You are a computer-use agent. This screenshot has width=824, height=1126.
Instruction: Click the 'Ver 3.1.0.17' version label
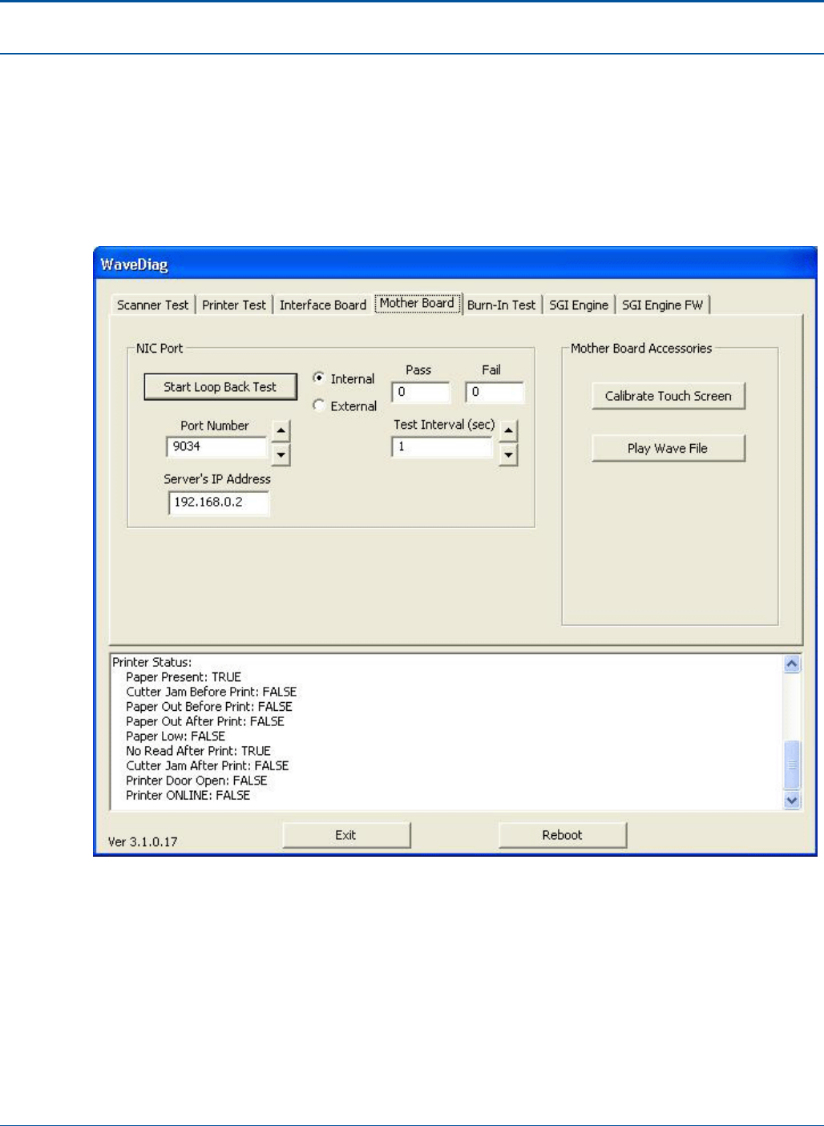[143, 842]
